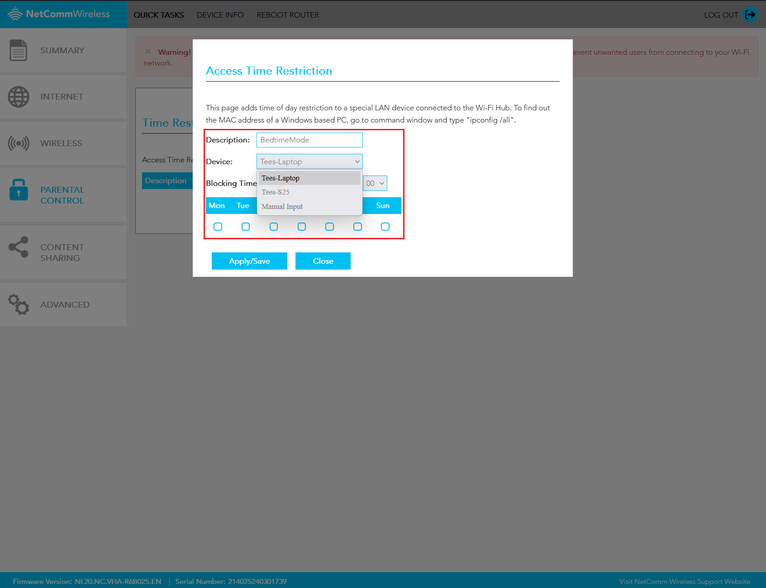
Task: Click the Apply/Save button
Action: [x=249, y=261]
